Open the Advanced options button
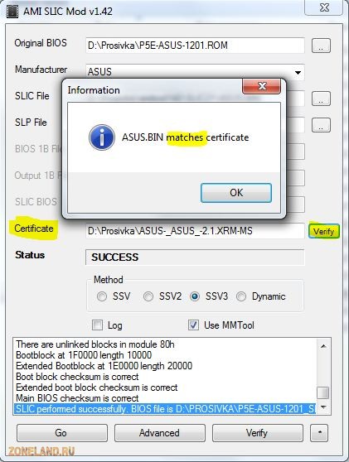 (160, 433)
